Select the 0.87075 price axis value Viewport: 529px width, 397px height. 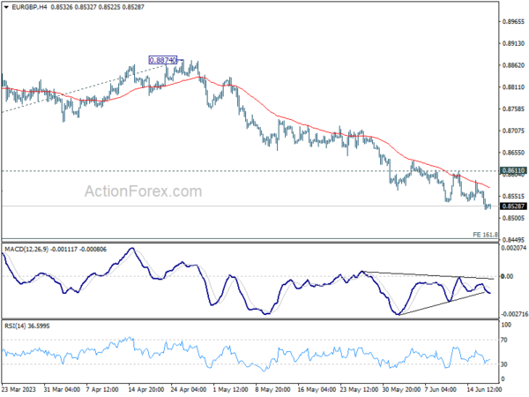(x=513, y=131)
